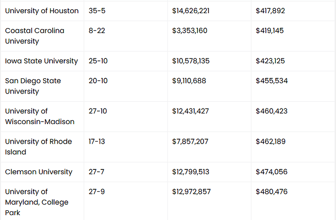
Task: Select University of Rhode Island cell
Action: coord(38,147)
